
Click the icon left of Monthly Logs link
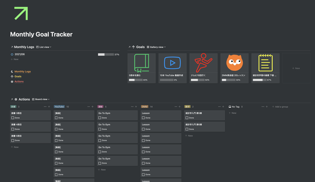tap(12, 71)
